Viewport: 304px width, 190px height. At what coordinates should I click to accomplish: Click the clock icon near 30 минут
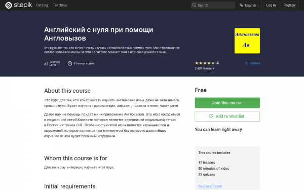pyautogui.click(x=70, y=63)
